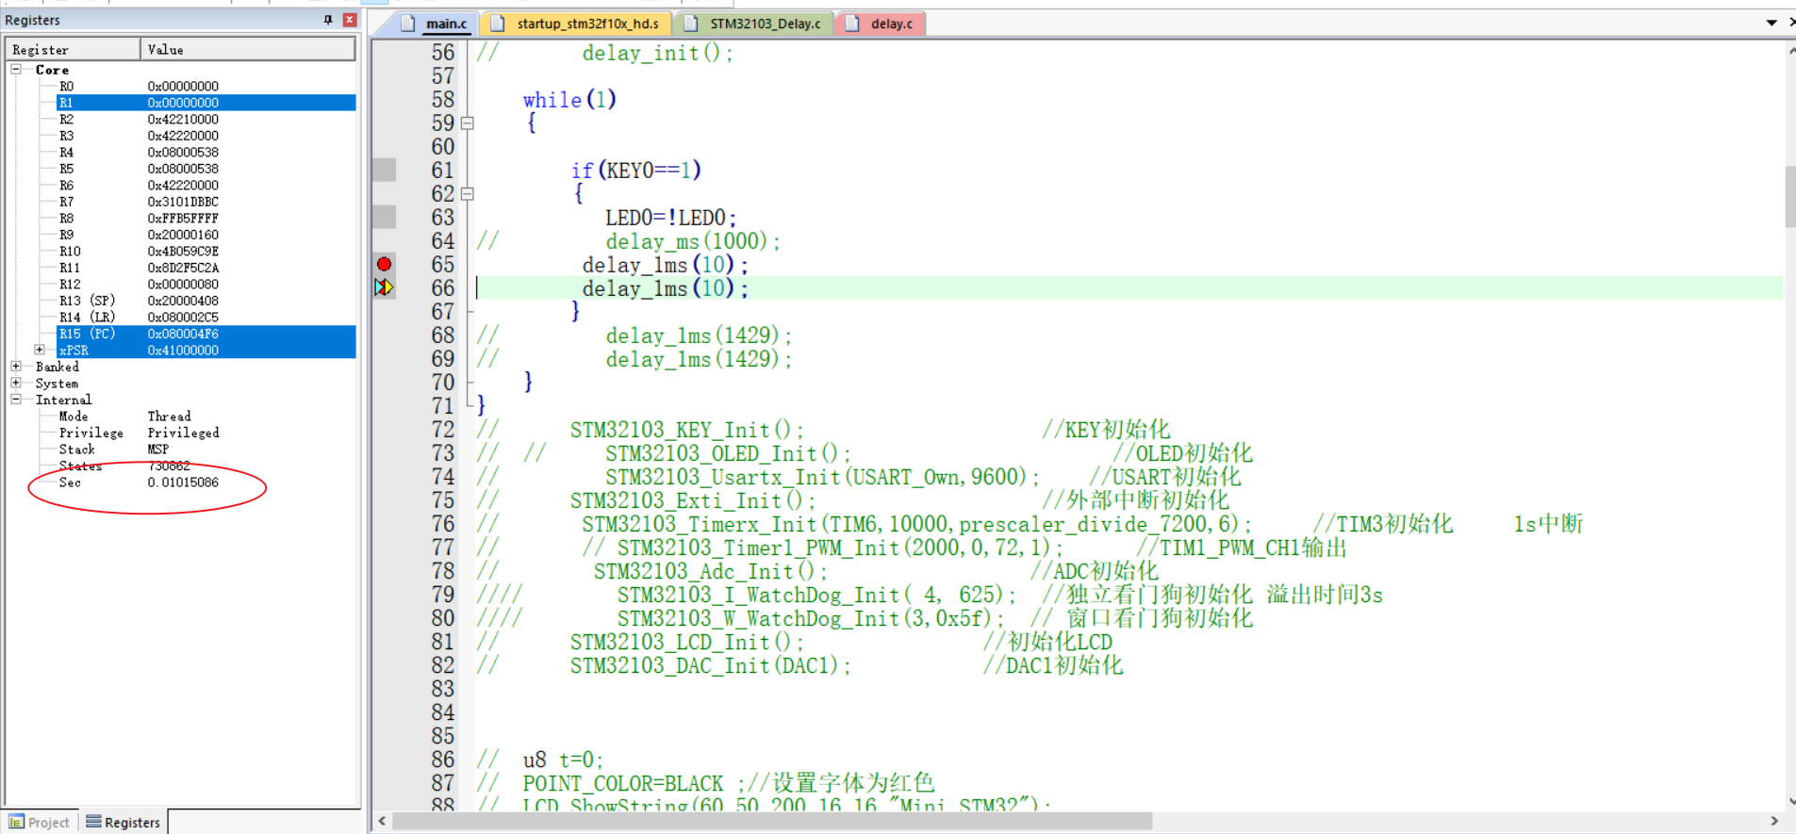
Task: Expand the xPSR register
Action: point(40,350)
